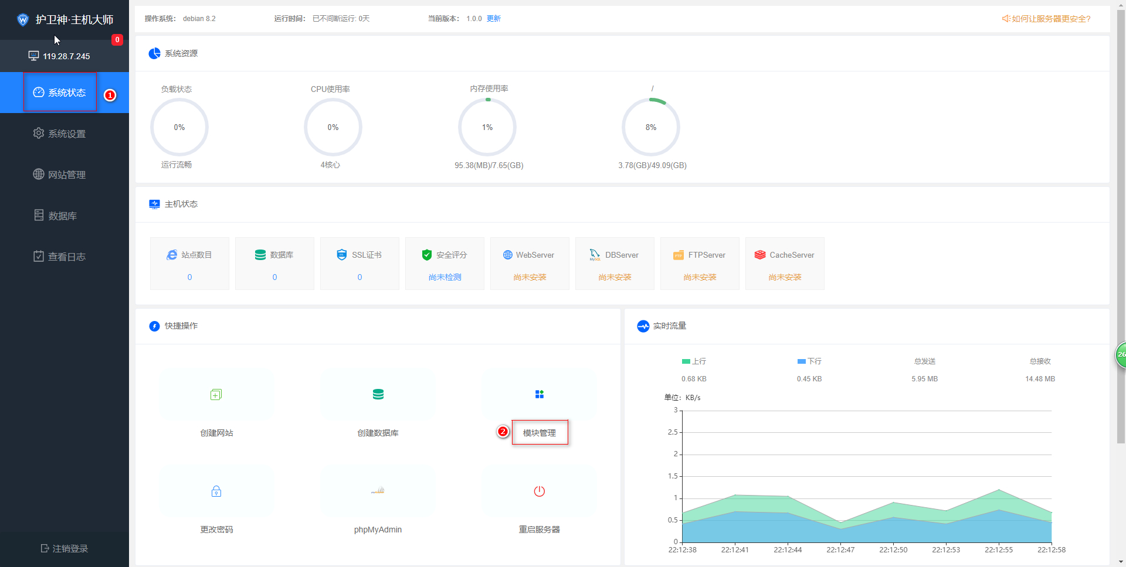This screenshot has height=567, width=1126.
Task: Click the SSL证书 count value 0
Action: (x=359, y=277)
